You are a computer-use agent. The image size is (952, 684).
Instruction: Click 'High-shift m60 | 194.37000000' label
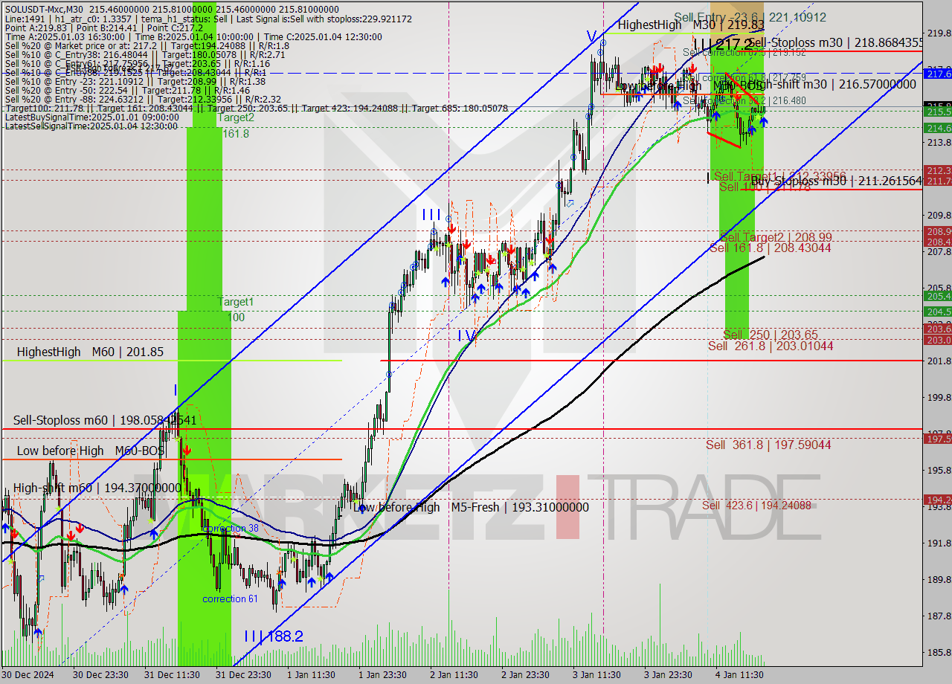click(97, 488)
